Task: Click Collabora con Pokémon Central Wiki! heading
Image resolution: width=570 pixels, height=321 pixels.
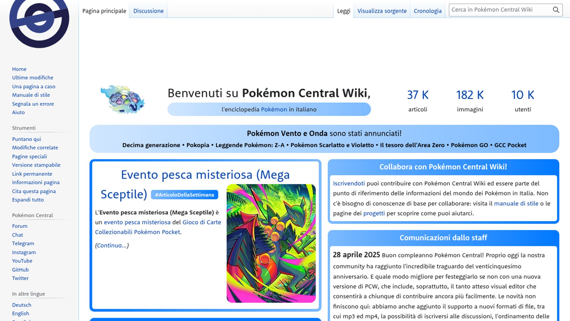Action: [x=443, y=167]
